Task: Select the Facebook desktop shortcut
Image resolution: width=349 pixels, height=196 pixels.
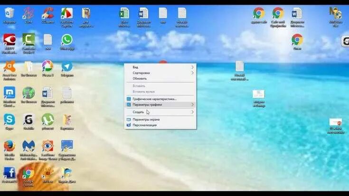Action: coord(9,173)
